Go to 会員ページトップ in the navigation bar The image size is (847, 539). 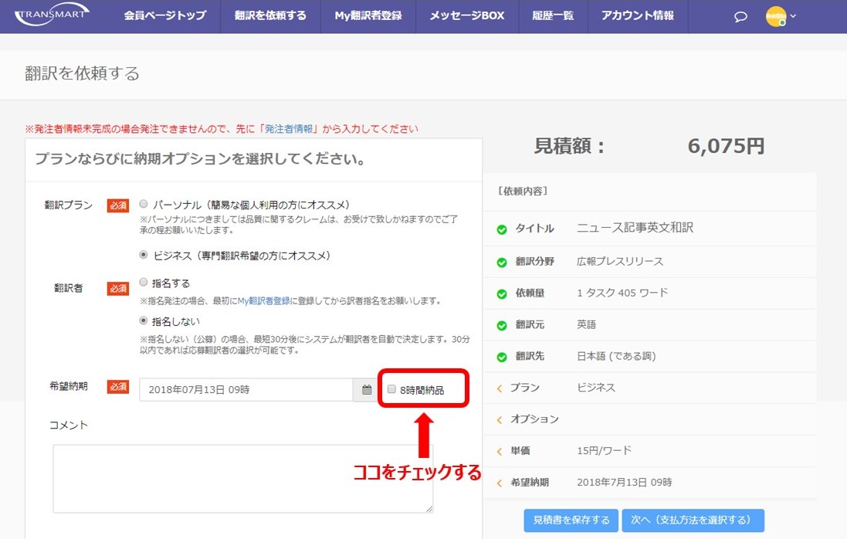pos(164,15)
